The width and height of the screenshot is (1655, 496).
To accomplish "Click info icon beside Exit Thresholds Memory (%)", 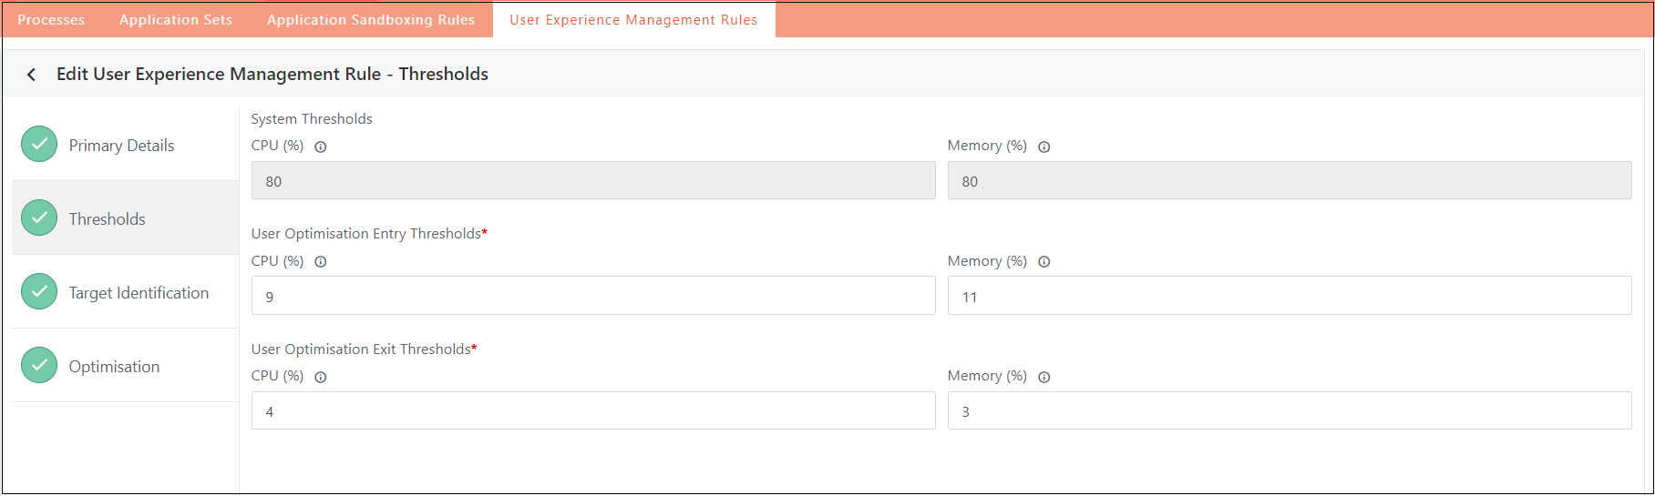I will [x=1044, y=377].
